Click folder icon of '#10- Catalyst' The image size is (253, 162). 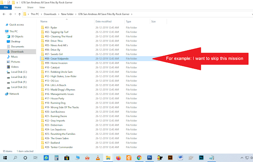click(42, 68)
